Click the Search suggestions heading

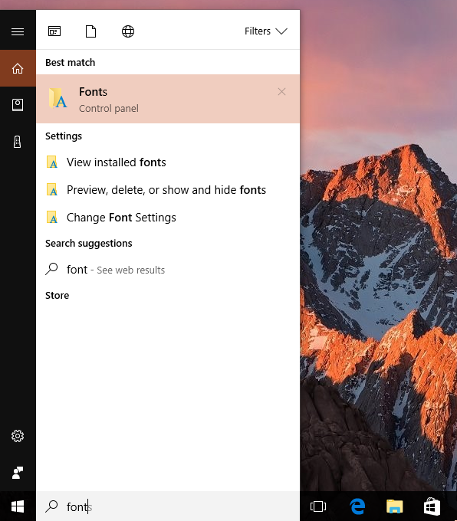click(x=89, y=243)
